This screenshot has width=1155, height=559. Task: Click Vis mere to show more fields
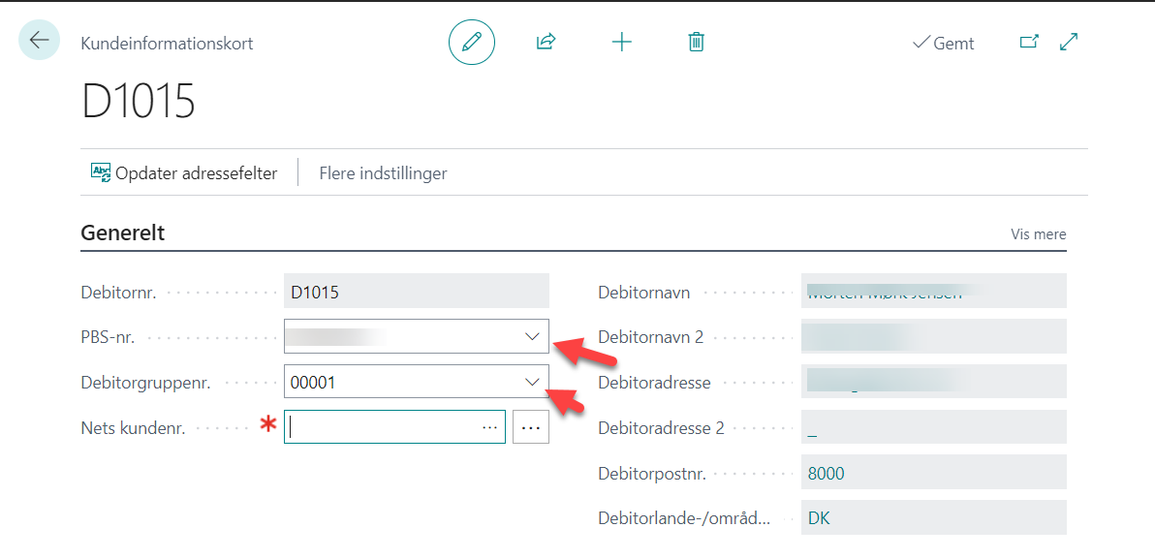tap(1038, 234)
